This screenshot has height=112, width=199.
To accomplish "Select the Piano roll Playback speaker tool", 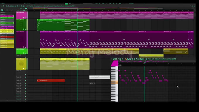I will 143,59.
